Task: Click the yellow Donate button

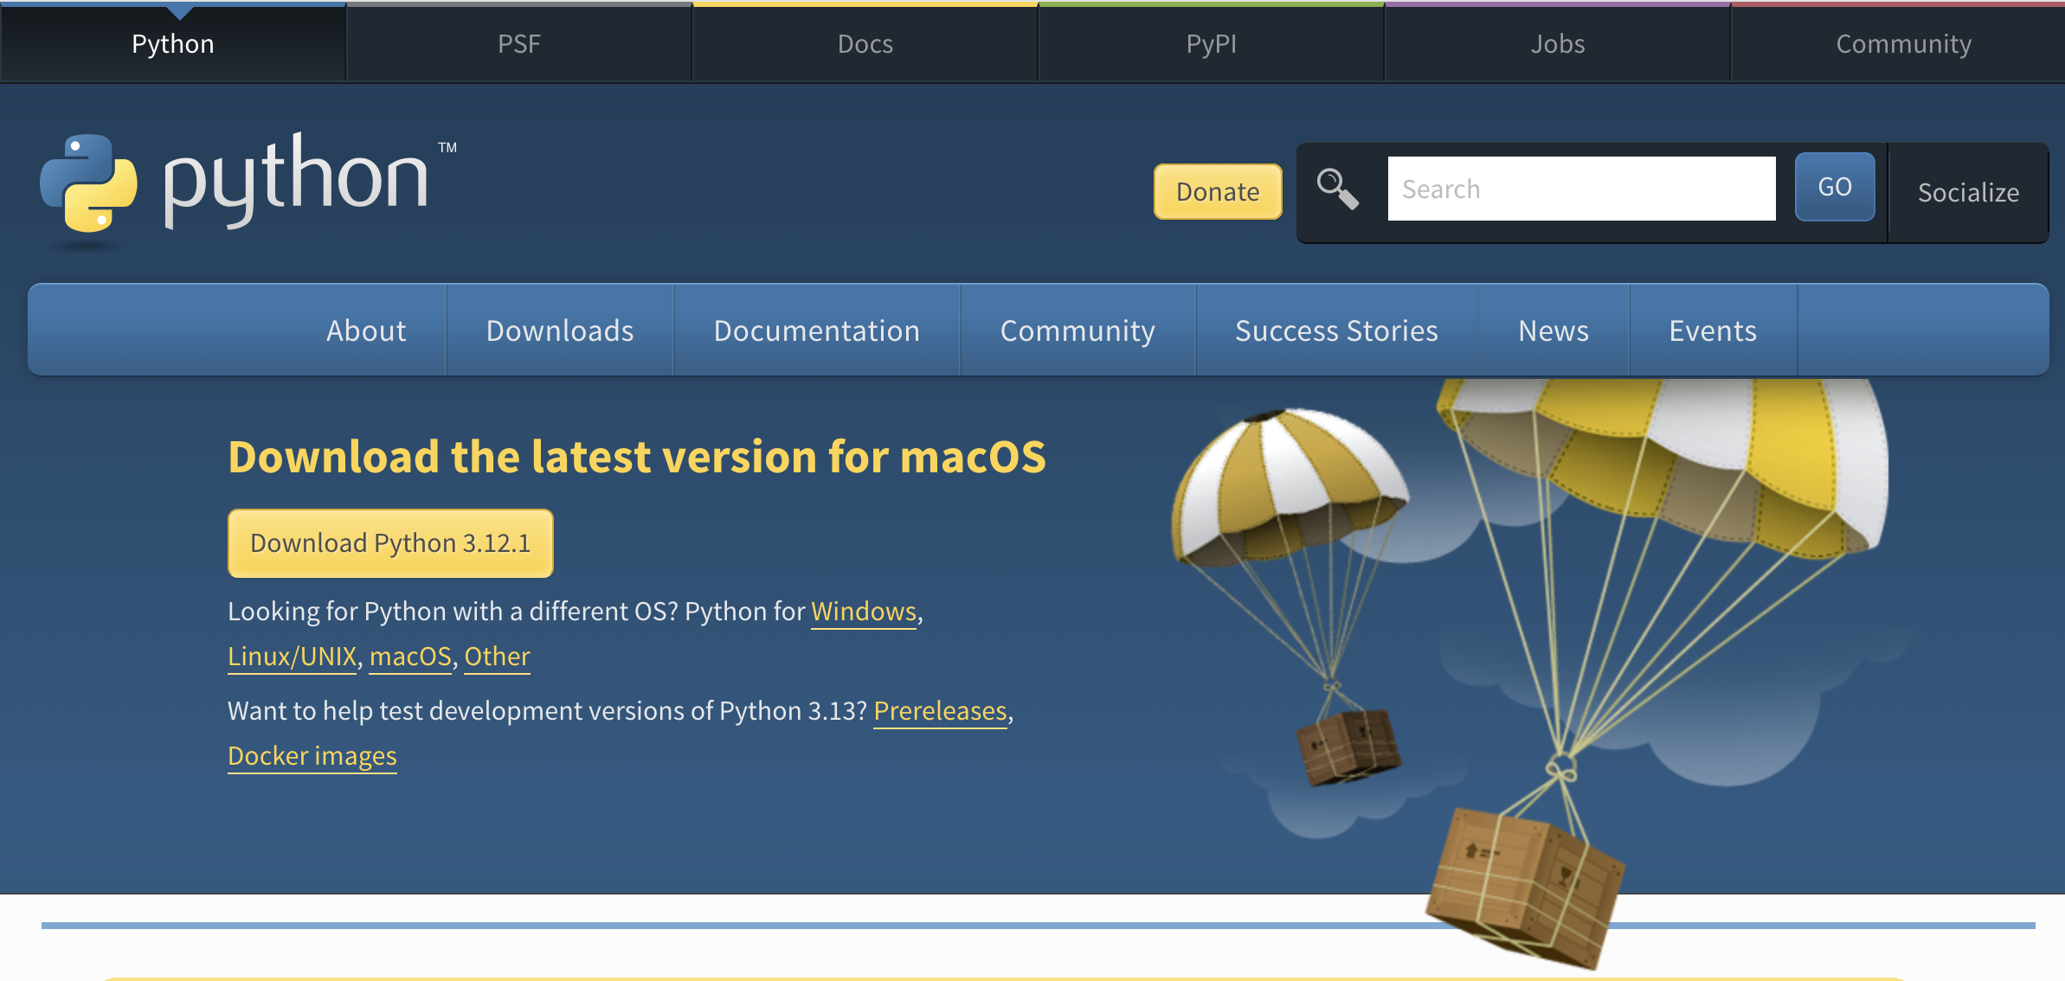Action: coord(1217,191)
